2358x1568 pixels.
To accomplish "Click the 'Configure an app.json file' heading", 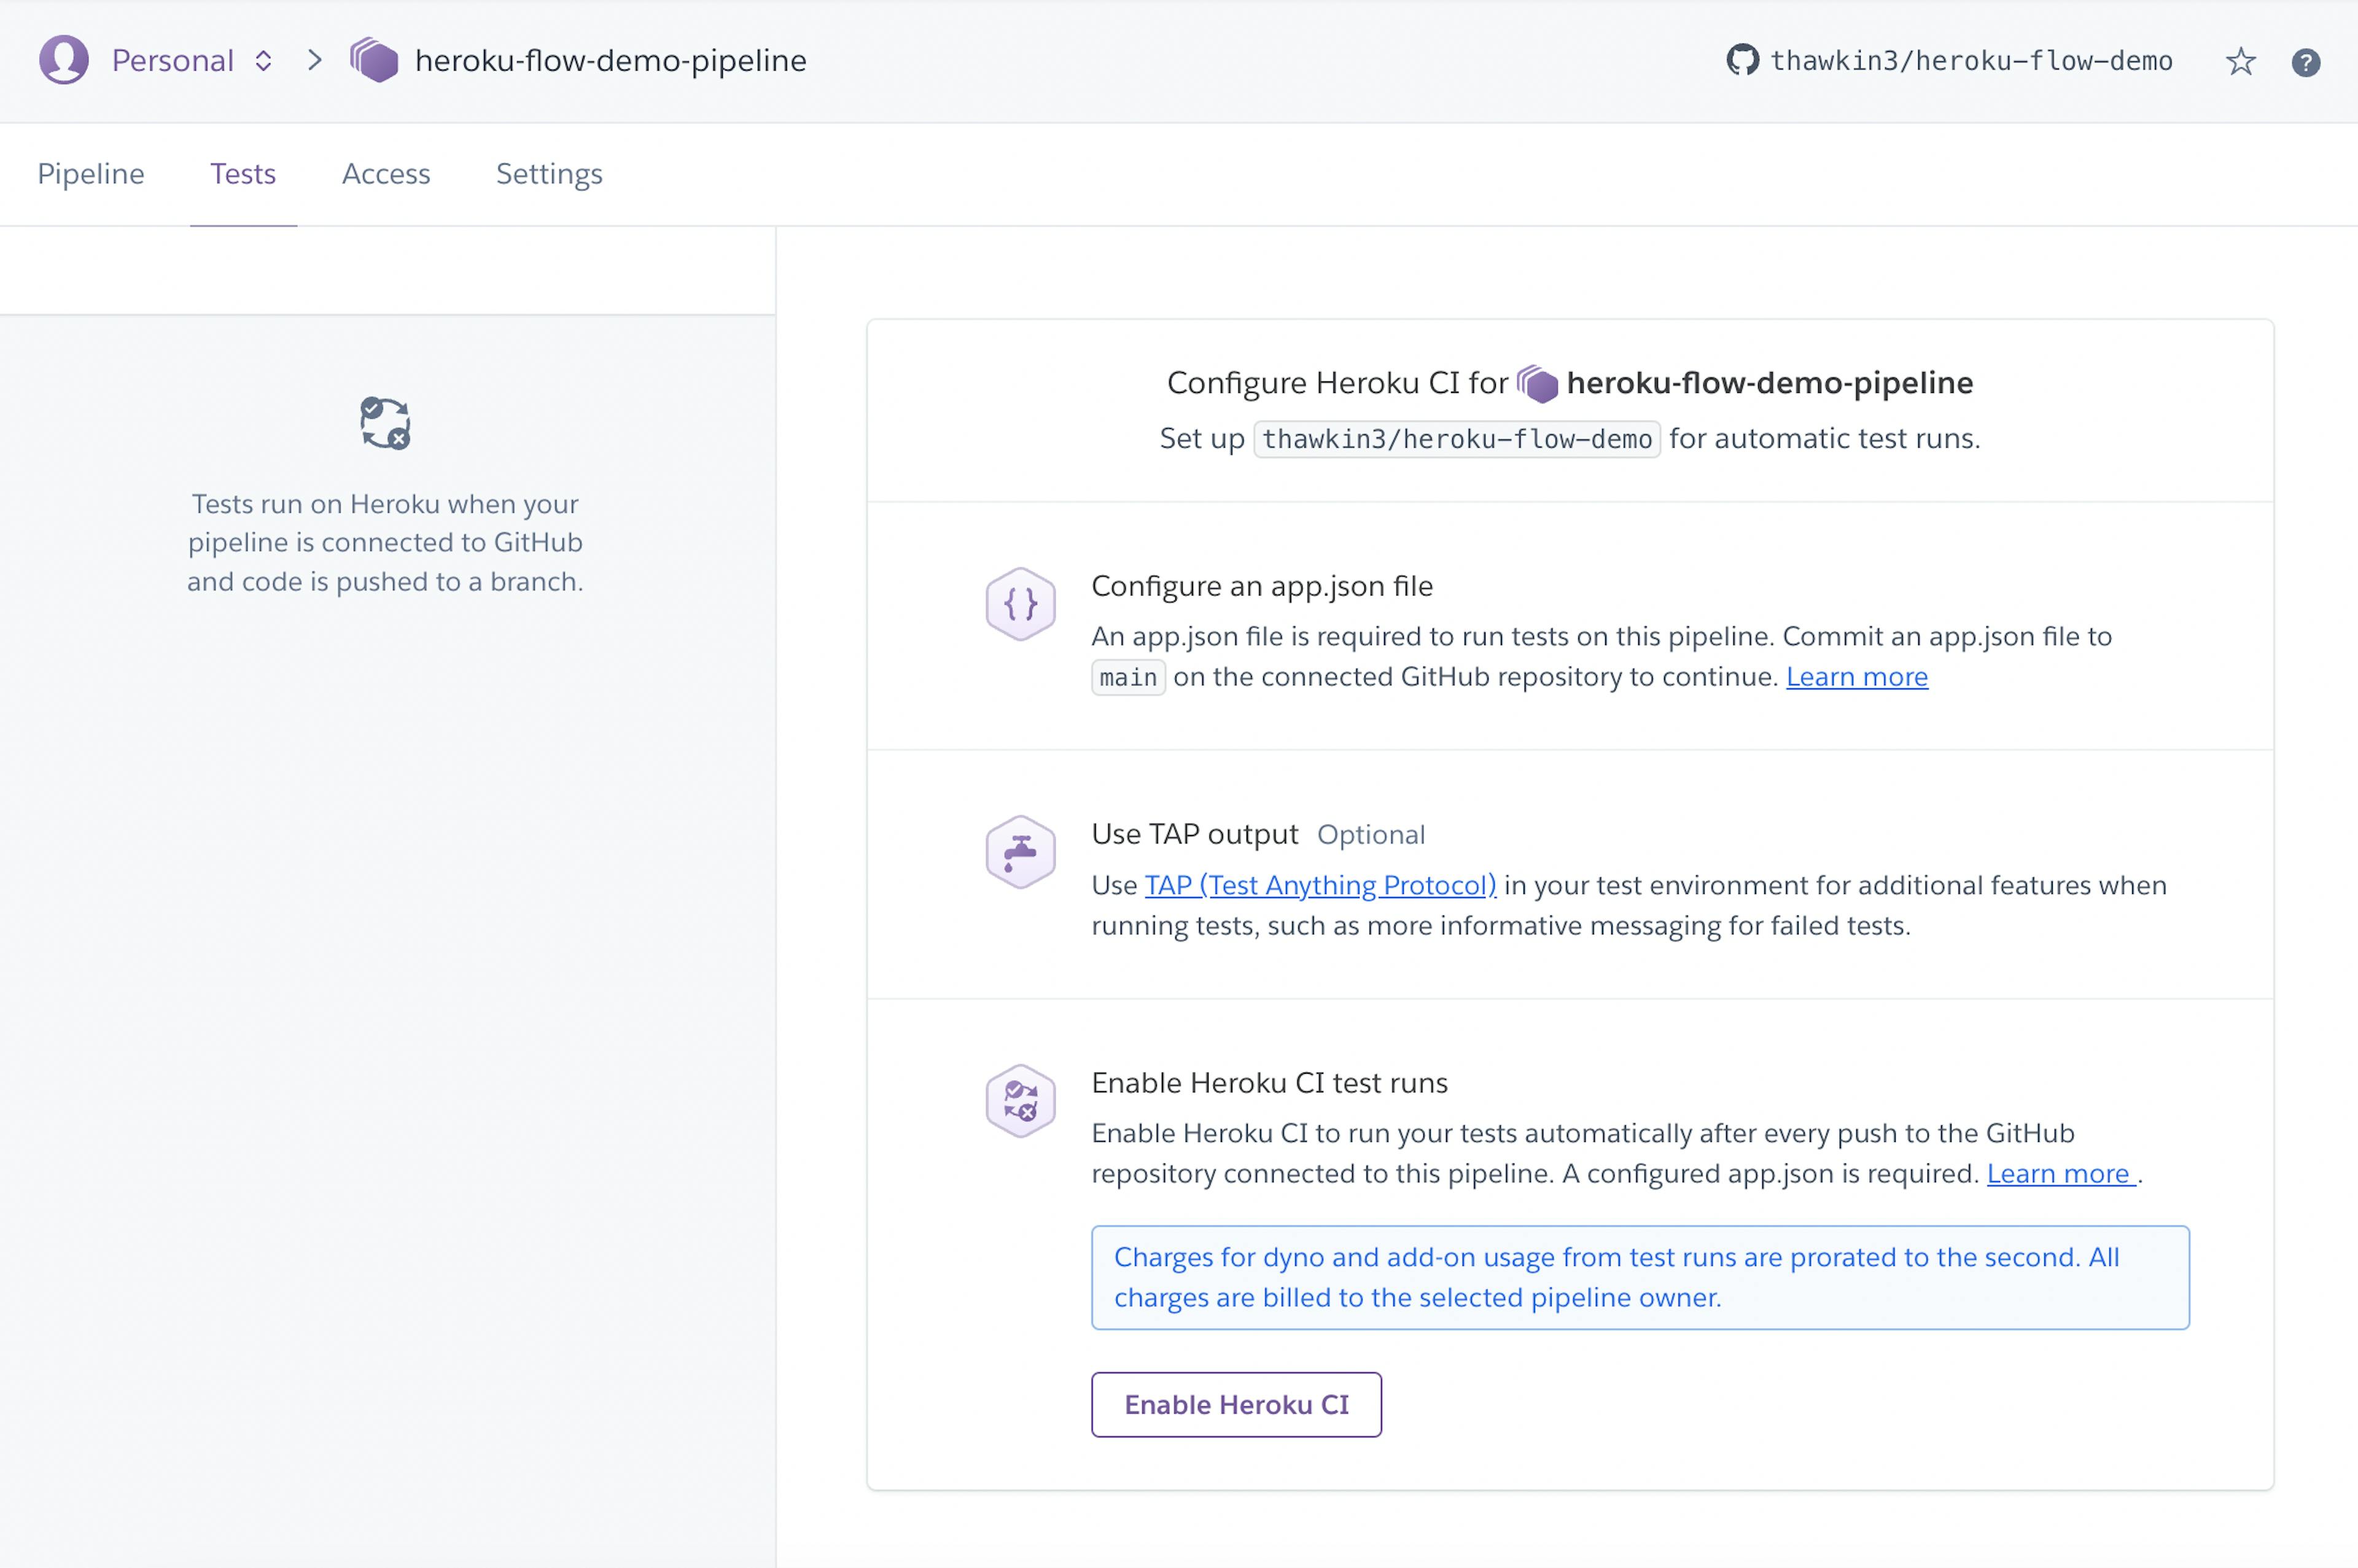I will pos(1262,586).
